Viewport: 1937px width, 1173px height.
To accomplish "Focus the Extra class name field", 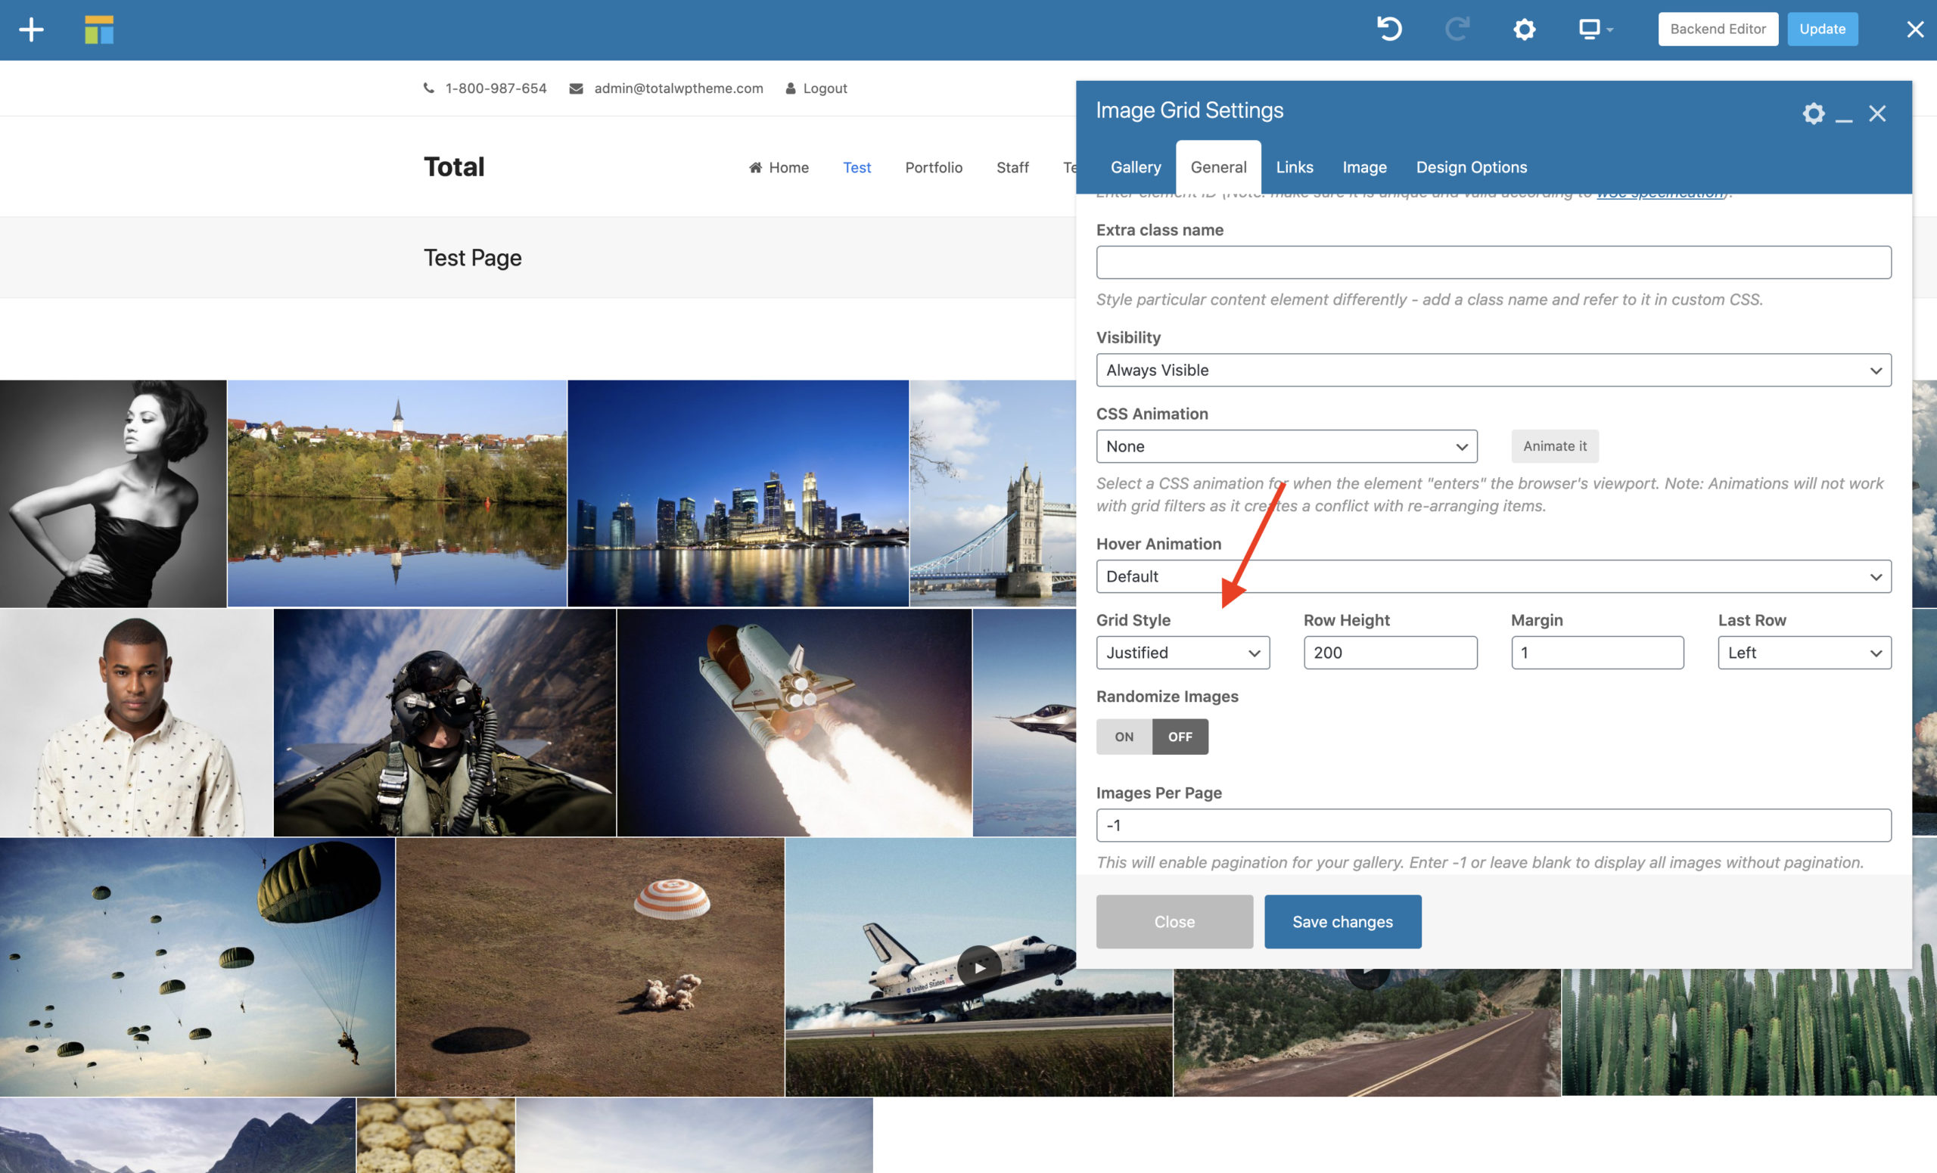I will tap(1493, 262).
